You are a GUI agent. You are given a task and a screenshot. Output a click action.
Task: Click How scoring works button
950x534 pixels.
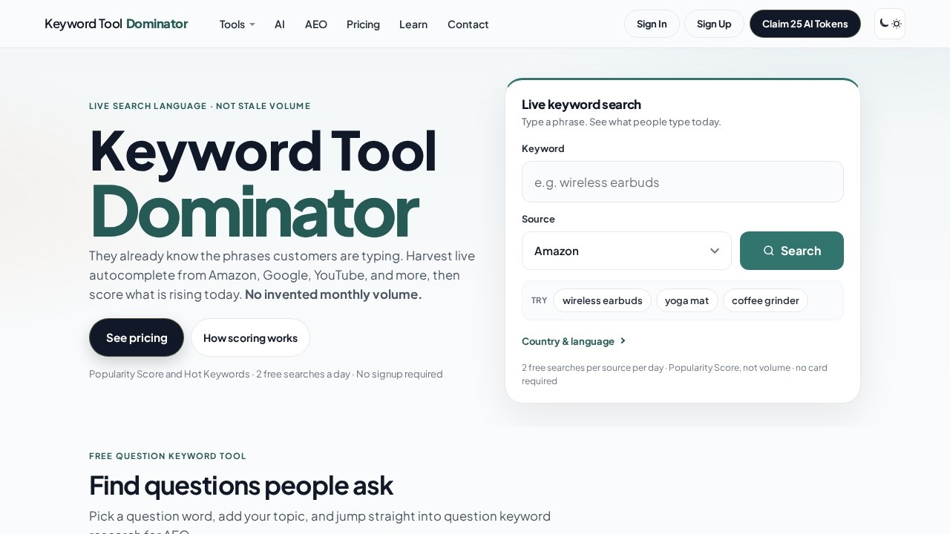click(250, 337)
